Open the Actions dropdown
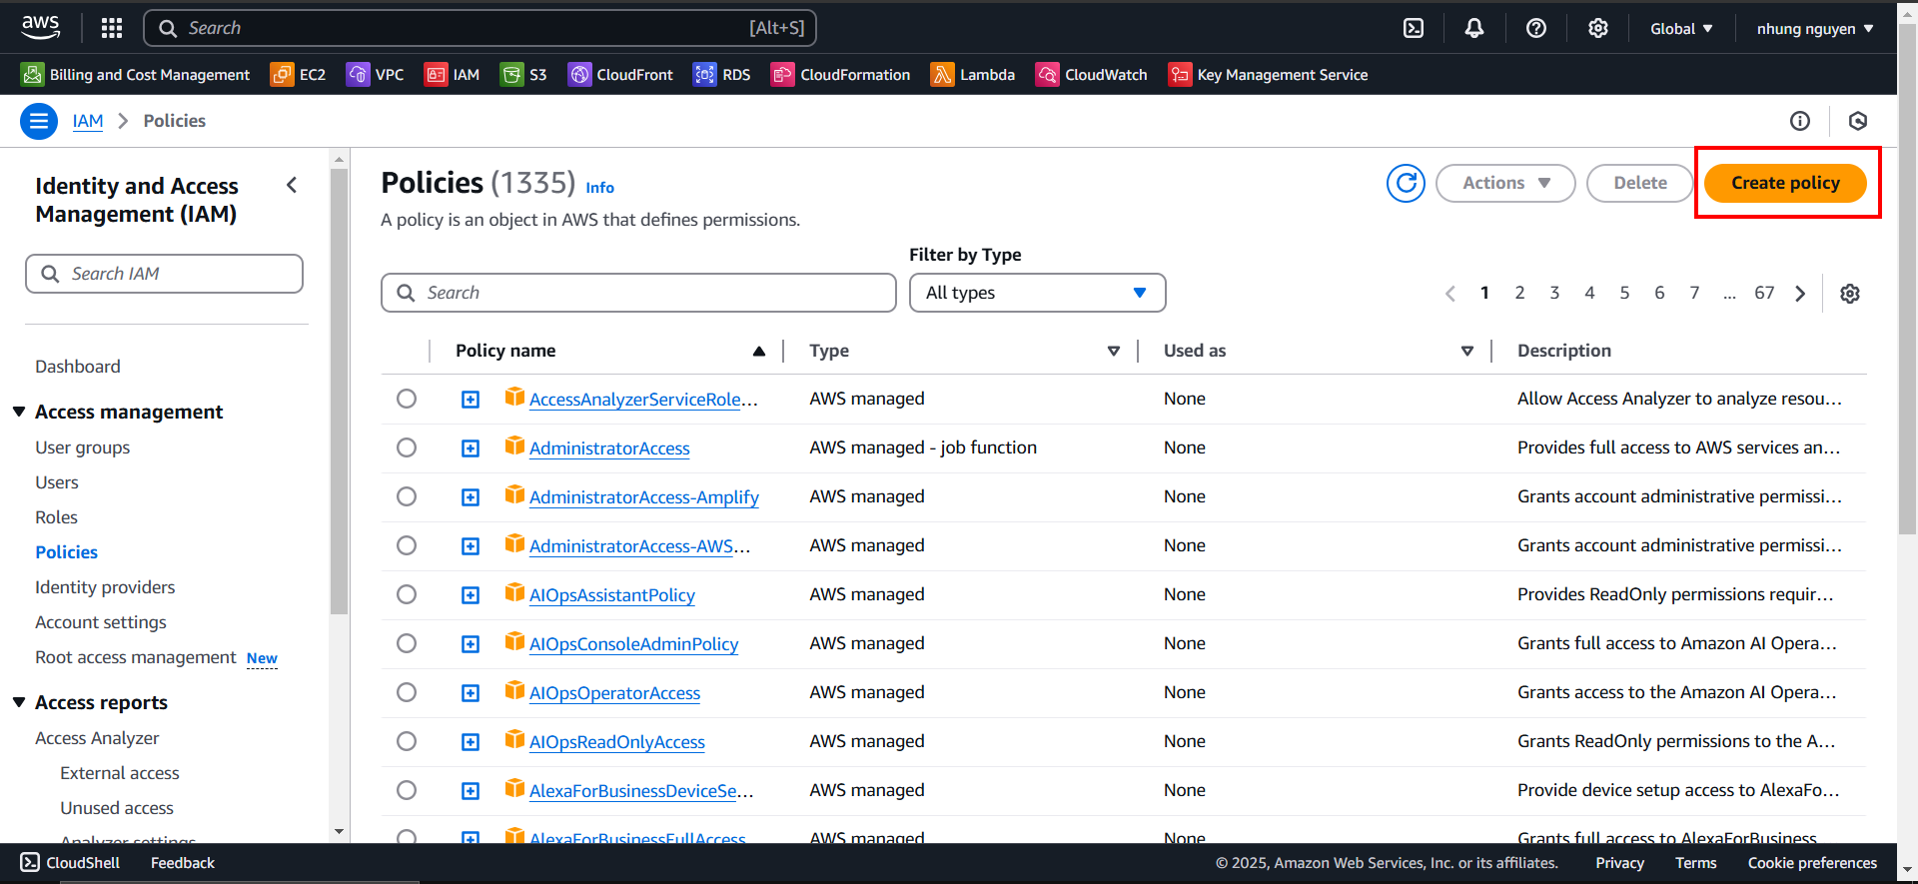1918x884 pixels. coord(1505,183)
